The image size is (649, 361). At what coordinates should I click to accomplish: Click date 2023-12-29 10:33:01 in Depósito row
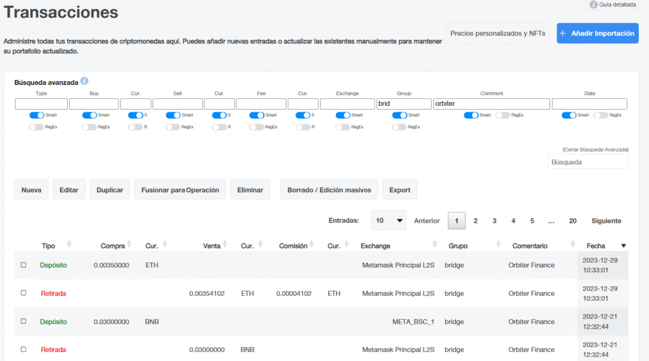[600, 265]
